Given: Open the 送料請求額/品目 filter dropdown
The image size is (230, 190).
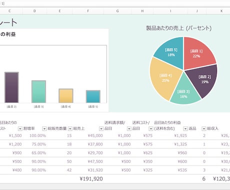Looking at the screenshot, I should [129, 128].
